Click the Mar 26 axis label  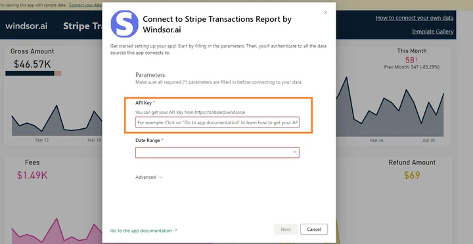tap(376, 141)
